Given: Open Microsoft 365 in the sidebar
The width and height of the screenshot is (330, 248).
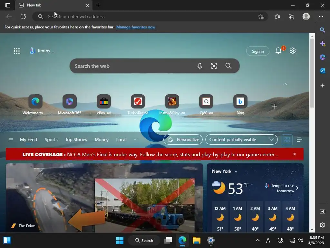Looking at the screenshot, I should [322, 57].
